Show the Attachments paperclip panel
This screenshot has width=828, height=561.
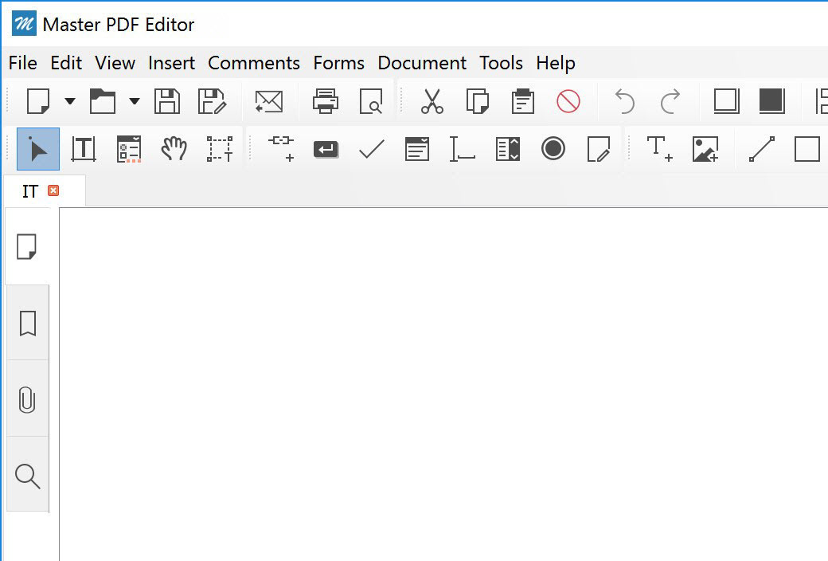[27, 400]
